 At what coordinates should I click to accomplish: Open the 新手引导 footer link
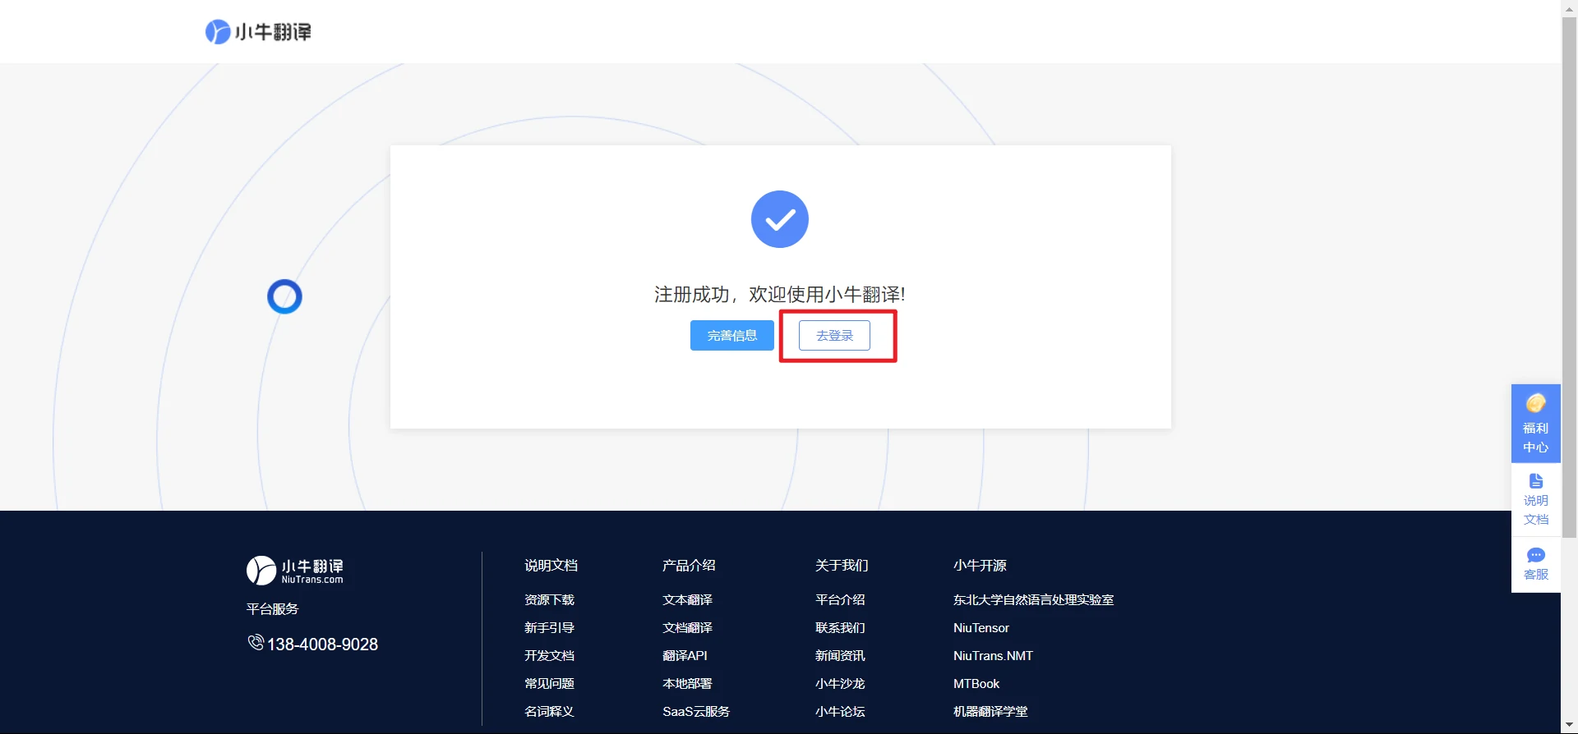click(x=549, y=628)
